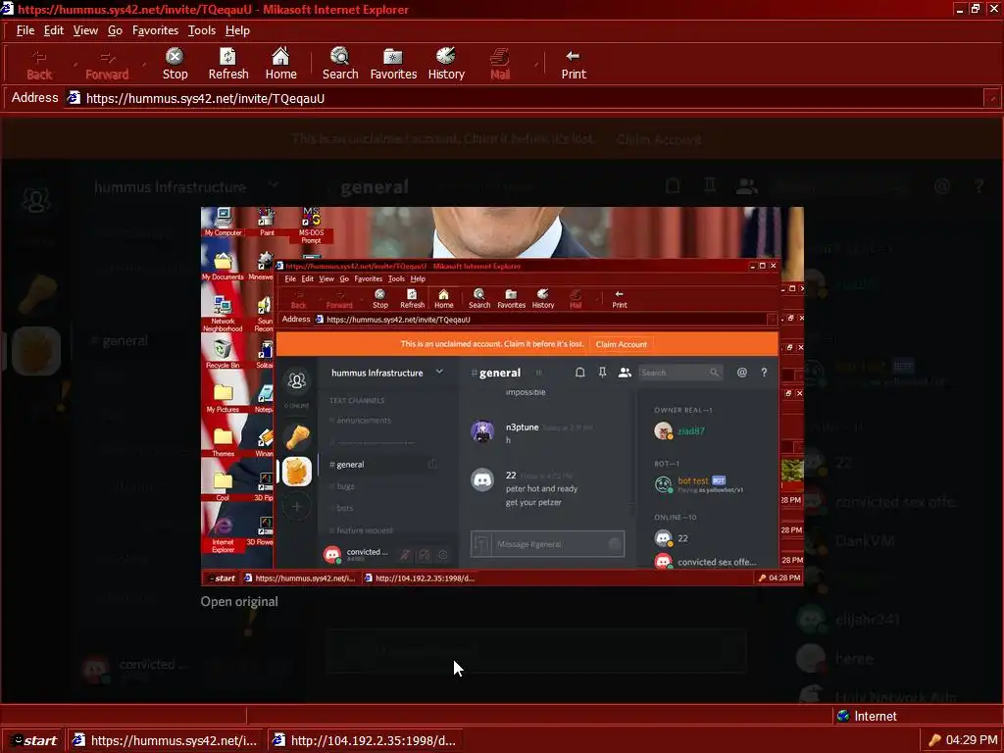Open the Mail button's dropdown arrow
1004x753 pixels.
tap(535, 64)
